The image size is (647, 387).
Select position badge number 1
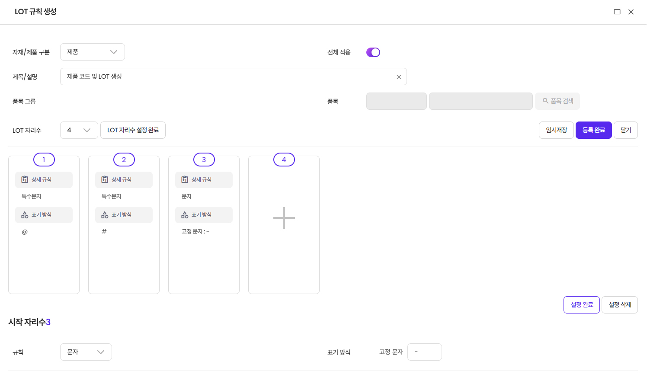click(x=44, y=160)
